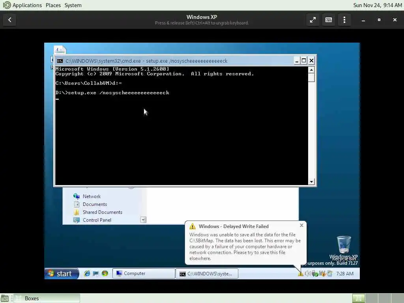Viewport: 404px width, 303px height.
Task: Click the 7:28 AM taskbar clock
Action: (344, 274)
